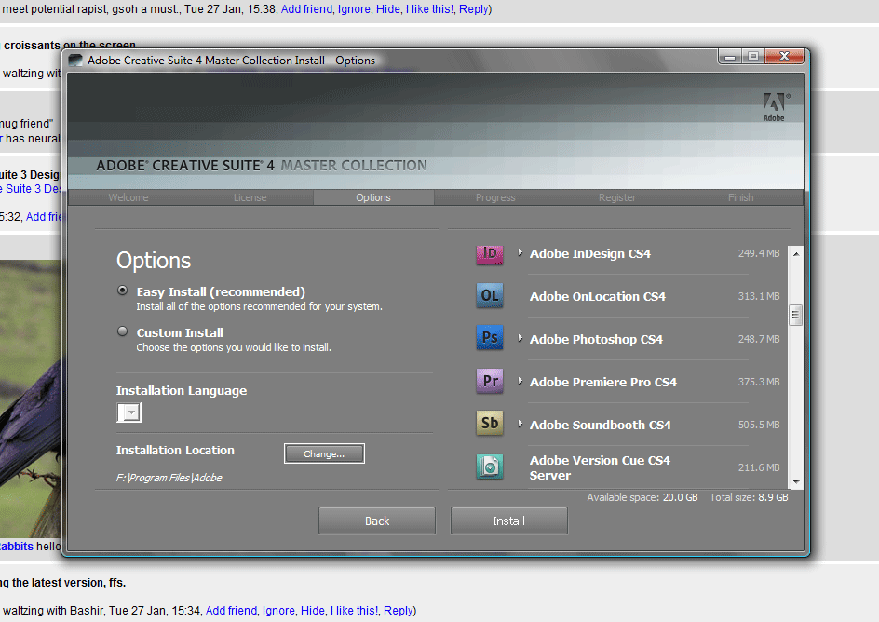879x622 pixels.
Task: Expand Adobe Photoshop CS4 components
Action: 521,338
